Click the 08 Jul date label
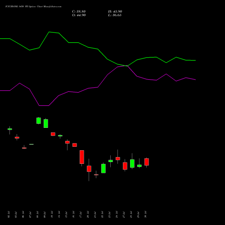 point(37,215)
